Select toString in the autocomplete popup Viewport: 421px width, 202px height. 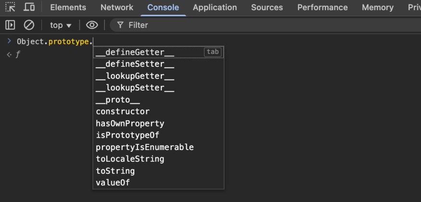click(x=115, y=171)
